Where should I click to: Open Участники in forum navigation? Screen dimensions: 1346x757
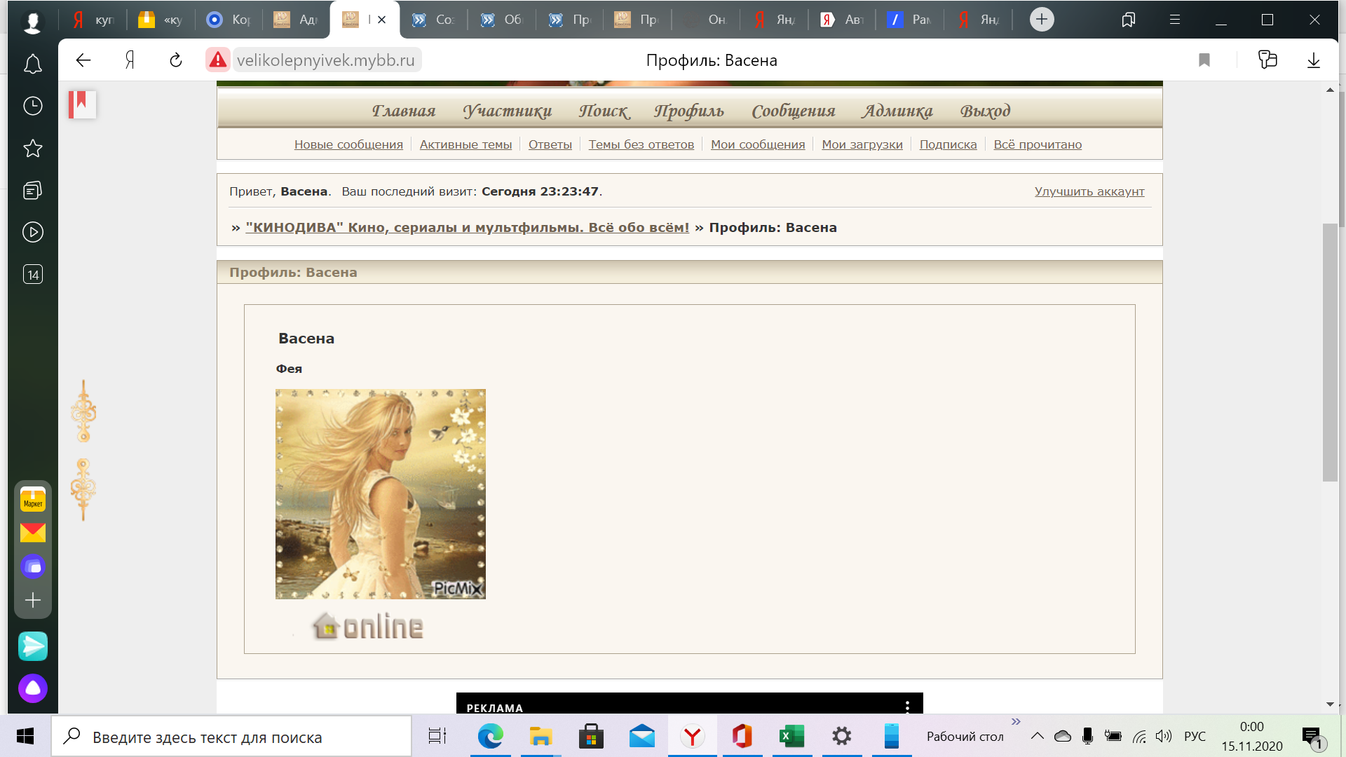pyautogui.click(x=508, y=111)
